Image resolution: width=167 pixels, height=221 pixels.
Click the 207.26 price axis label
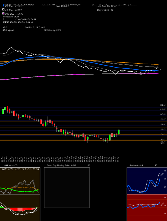pos(163,114)
